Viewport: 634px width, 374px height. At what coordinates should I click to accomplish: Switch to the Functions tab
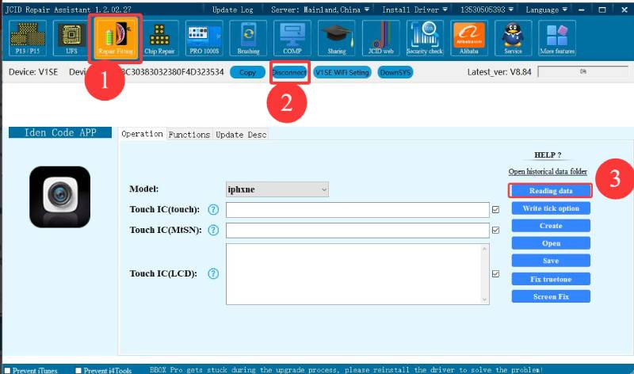[189, 135]
